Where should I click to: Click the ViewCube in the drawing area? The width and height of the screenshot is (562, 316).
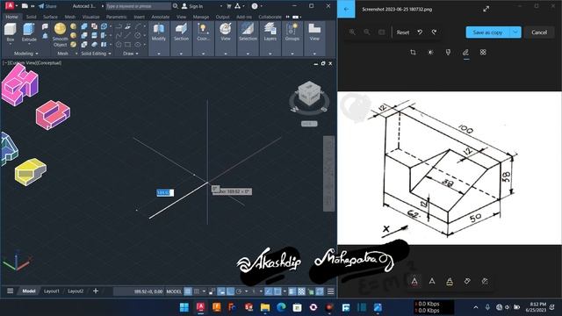309,94
